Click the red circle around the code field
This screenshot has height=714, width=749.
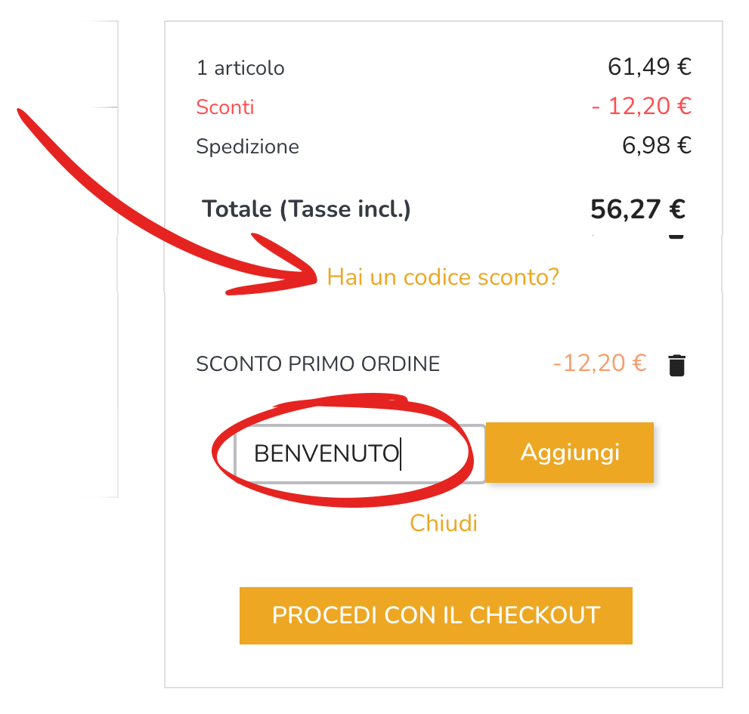[x=342, y=450]
